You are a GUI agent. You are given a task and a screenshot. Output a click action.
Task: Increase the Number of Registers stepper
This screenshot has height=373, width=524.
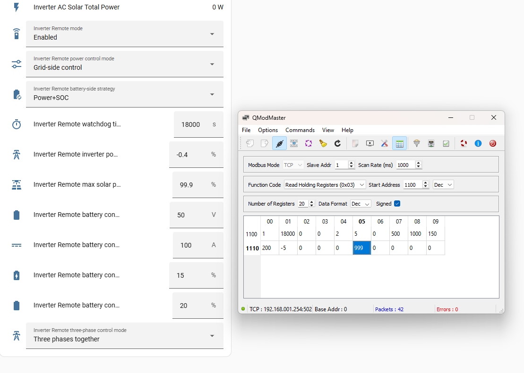(312, 202)
